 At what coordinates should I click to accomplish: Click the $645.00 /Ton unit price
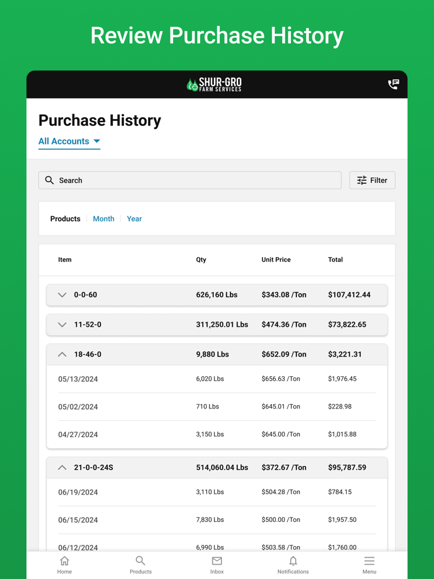click(x=281, y=434)
